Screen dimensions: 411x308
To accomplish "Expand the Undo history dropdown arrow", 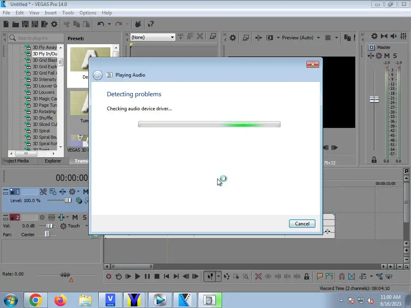I will coord(109,24).
